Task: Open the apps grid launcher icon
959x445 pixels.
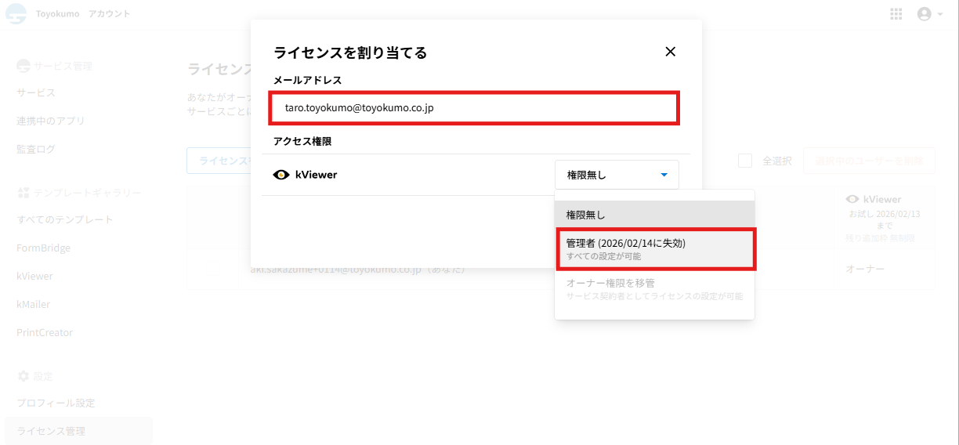Action: [896, 14]
